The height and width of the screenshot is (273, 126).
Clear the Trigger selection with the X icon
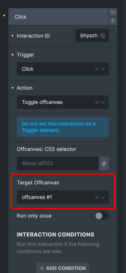tap(97, 69)
